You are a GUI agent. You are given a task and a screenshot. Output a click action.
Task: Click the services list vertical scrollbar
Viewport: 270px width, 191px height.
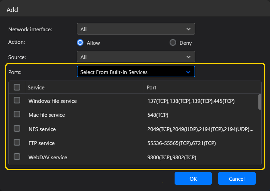coord(260,102)
